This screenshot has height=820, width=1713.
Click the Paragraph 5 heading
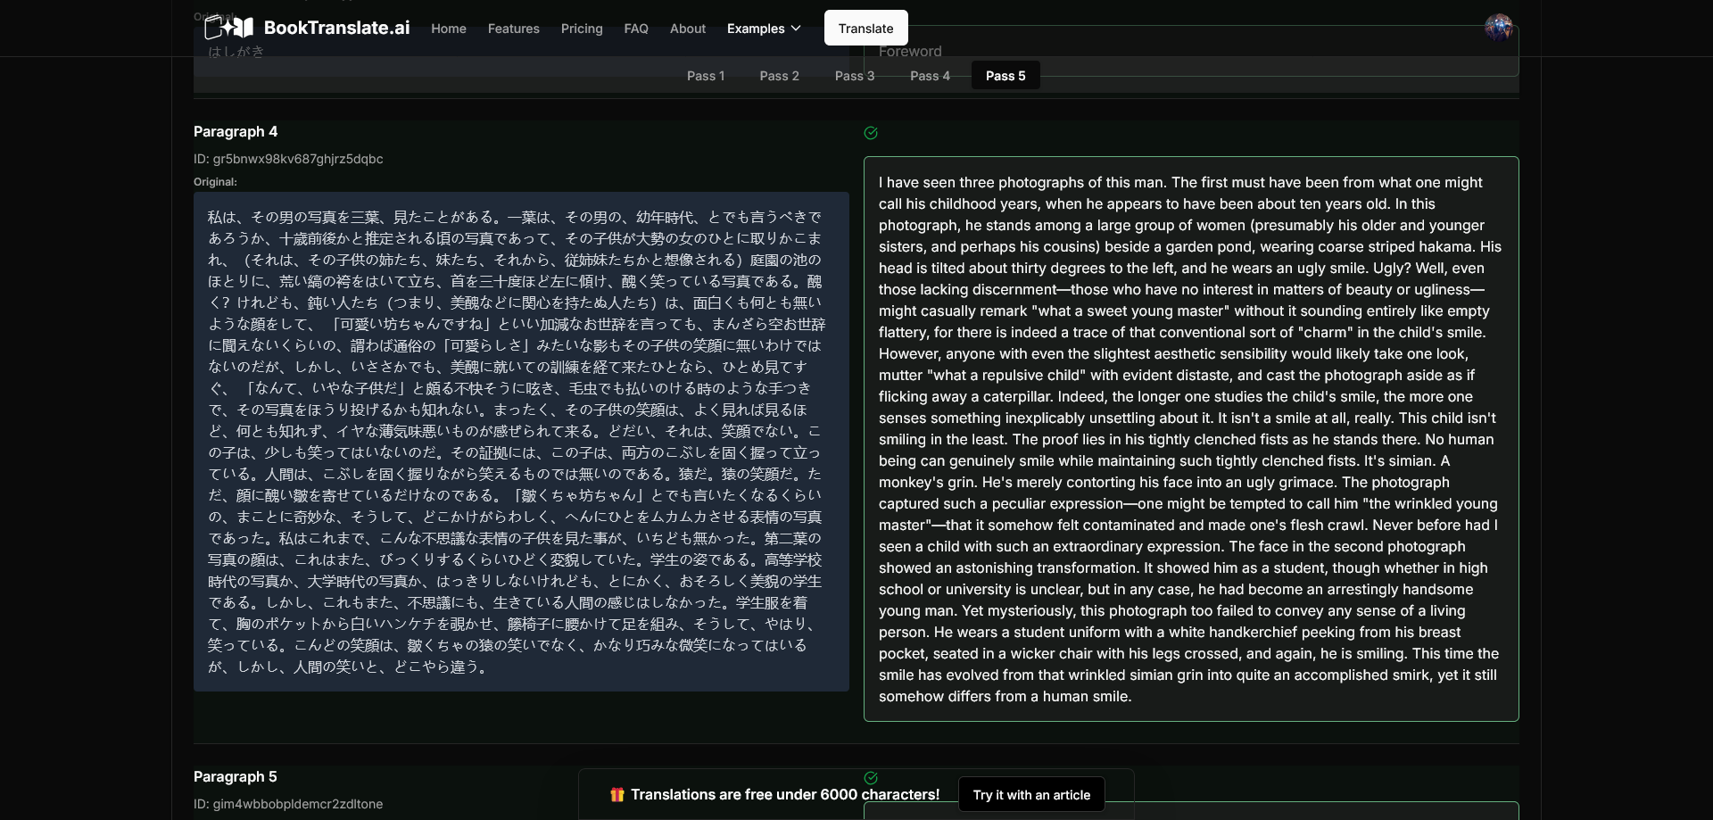pyautogui.click(x=236, y=776)
